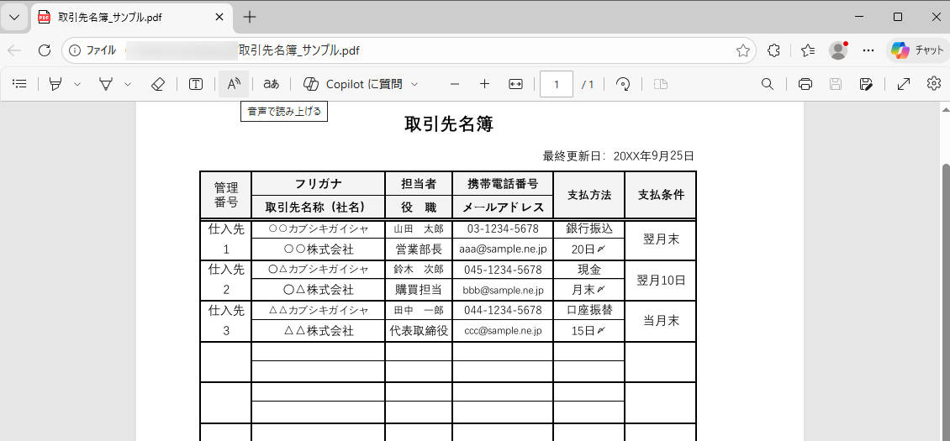The image size is (950, 441).
Task: Show the file info icon in address bar
Action: point(75,50)
